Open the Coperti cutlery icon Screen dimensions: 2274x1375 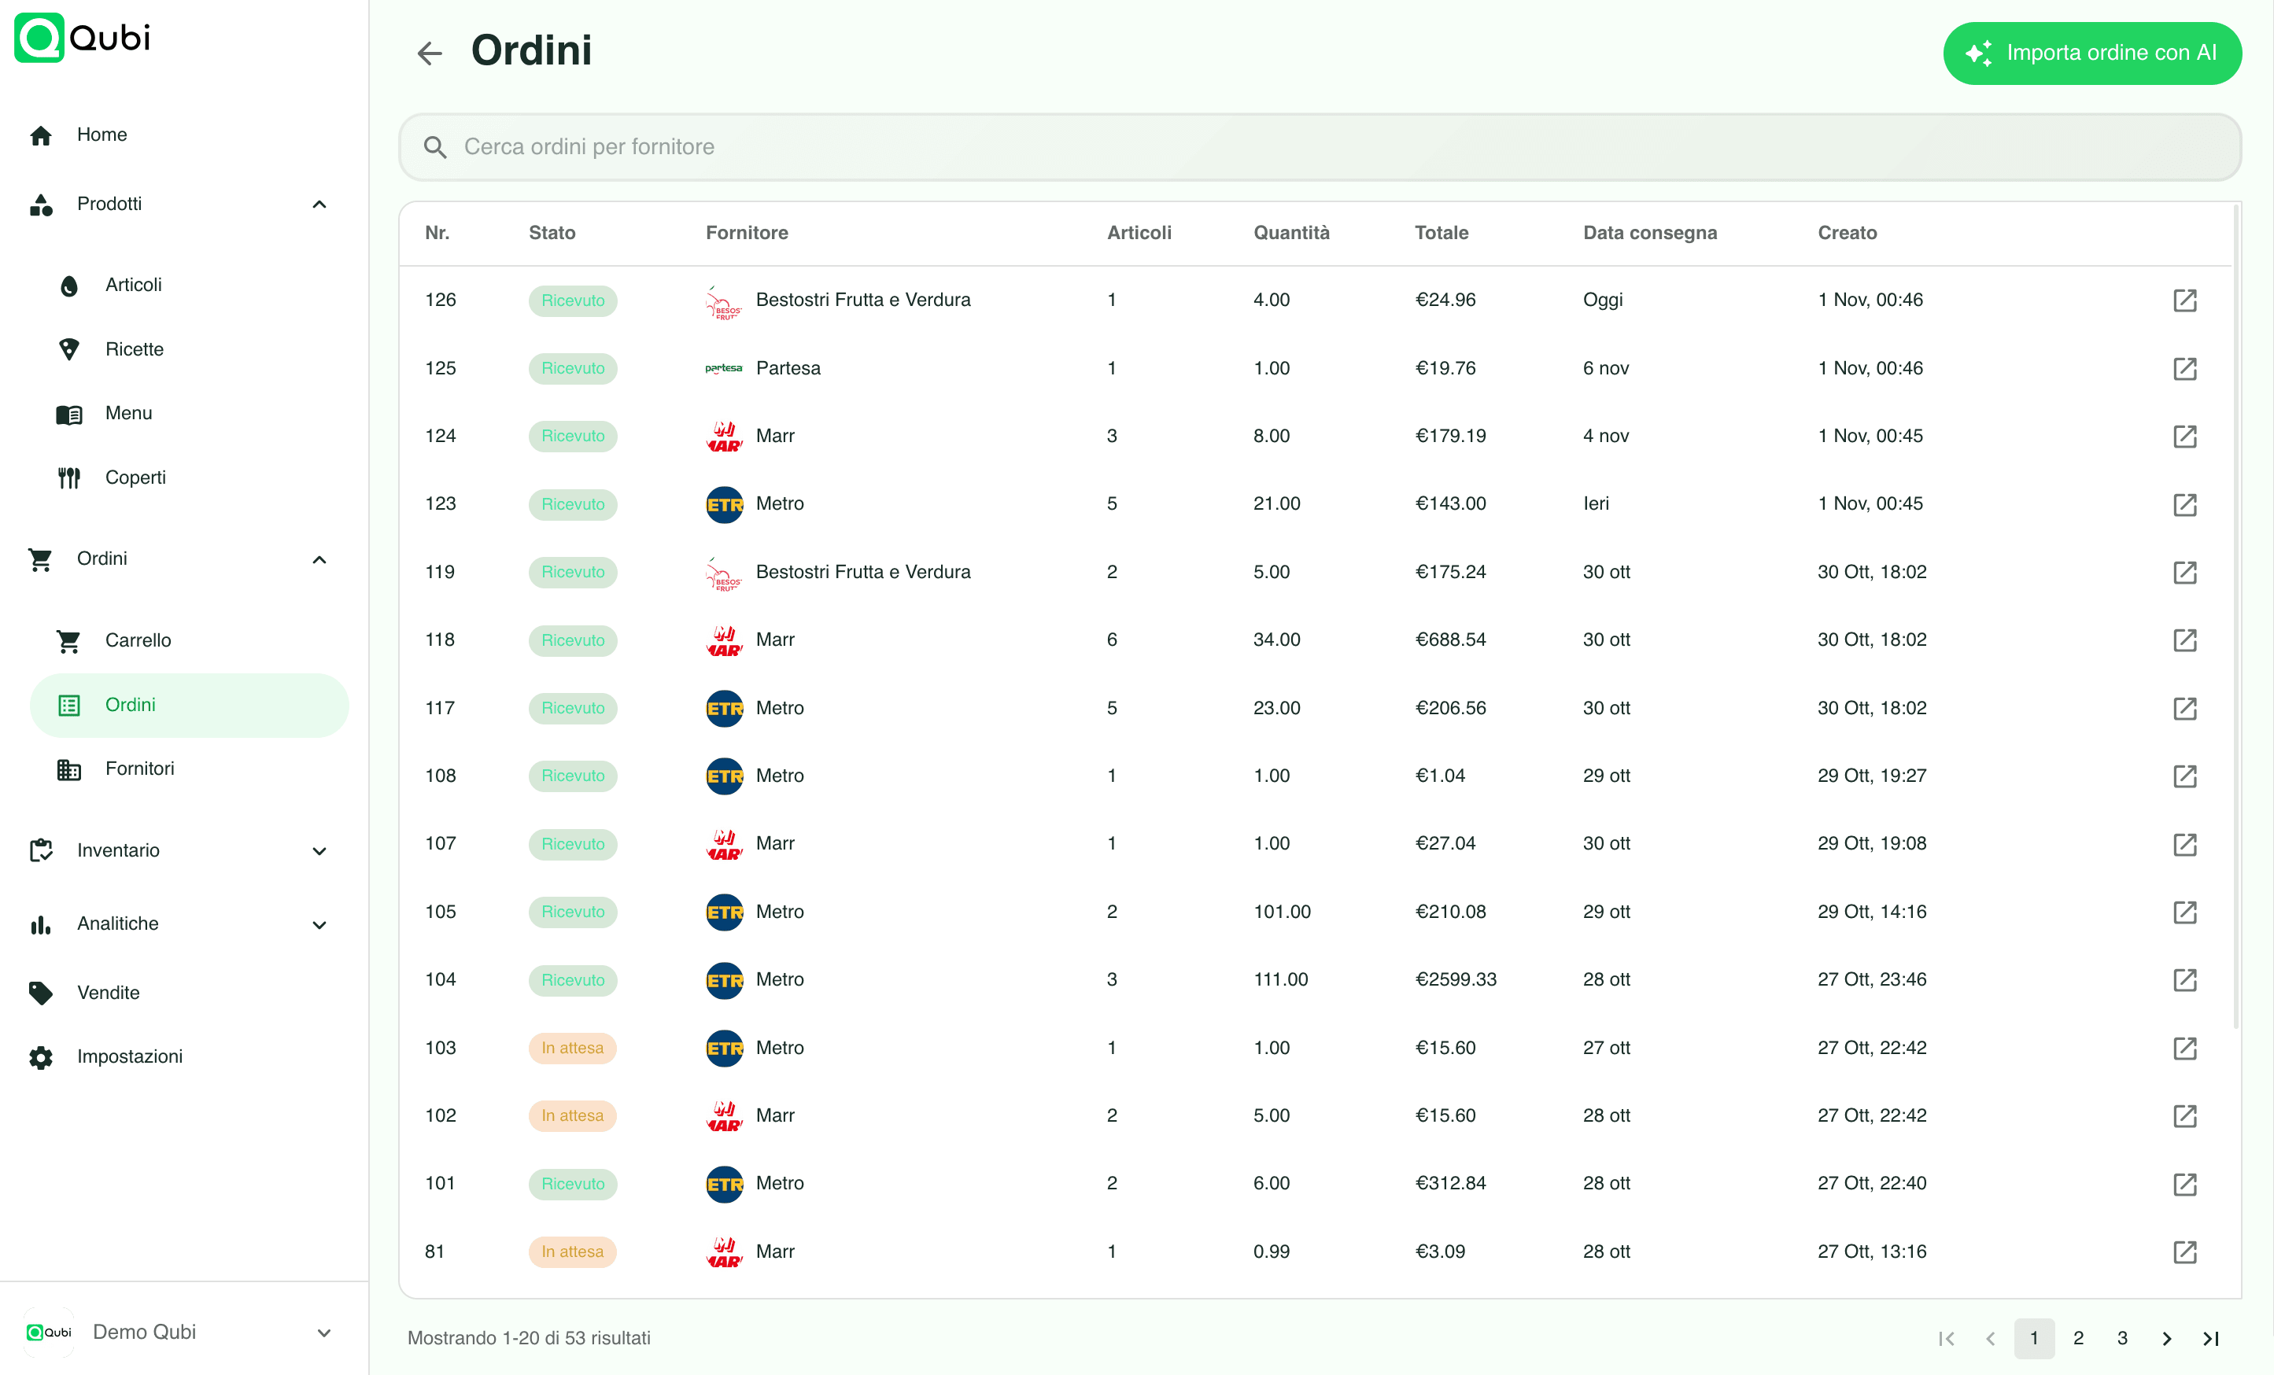(68, 477)
